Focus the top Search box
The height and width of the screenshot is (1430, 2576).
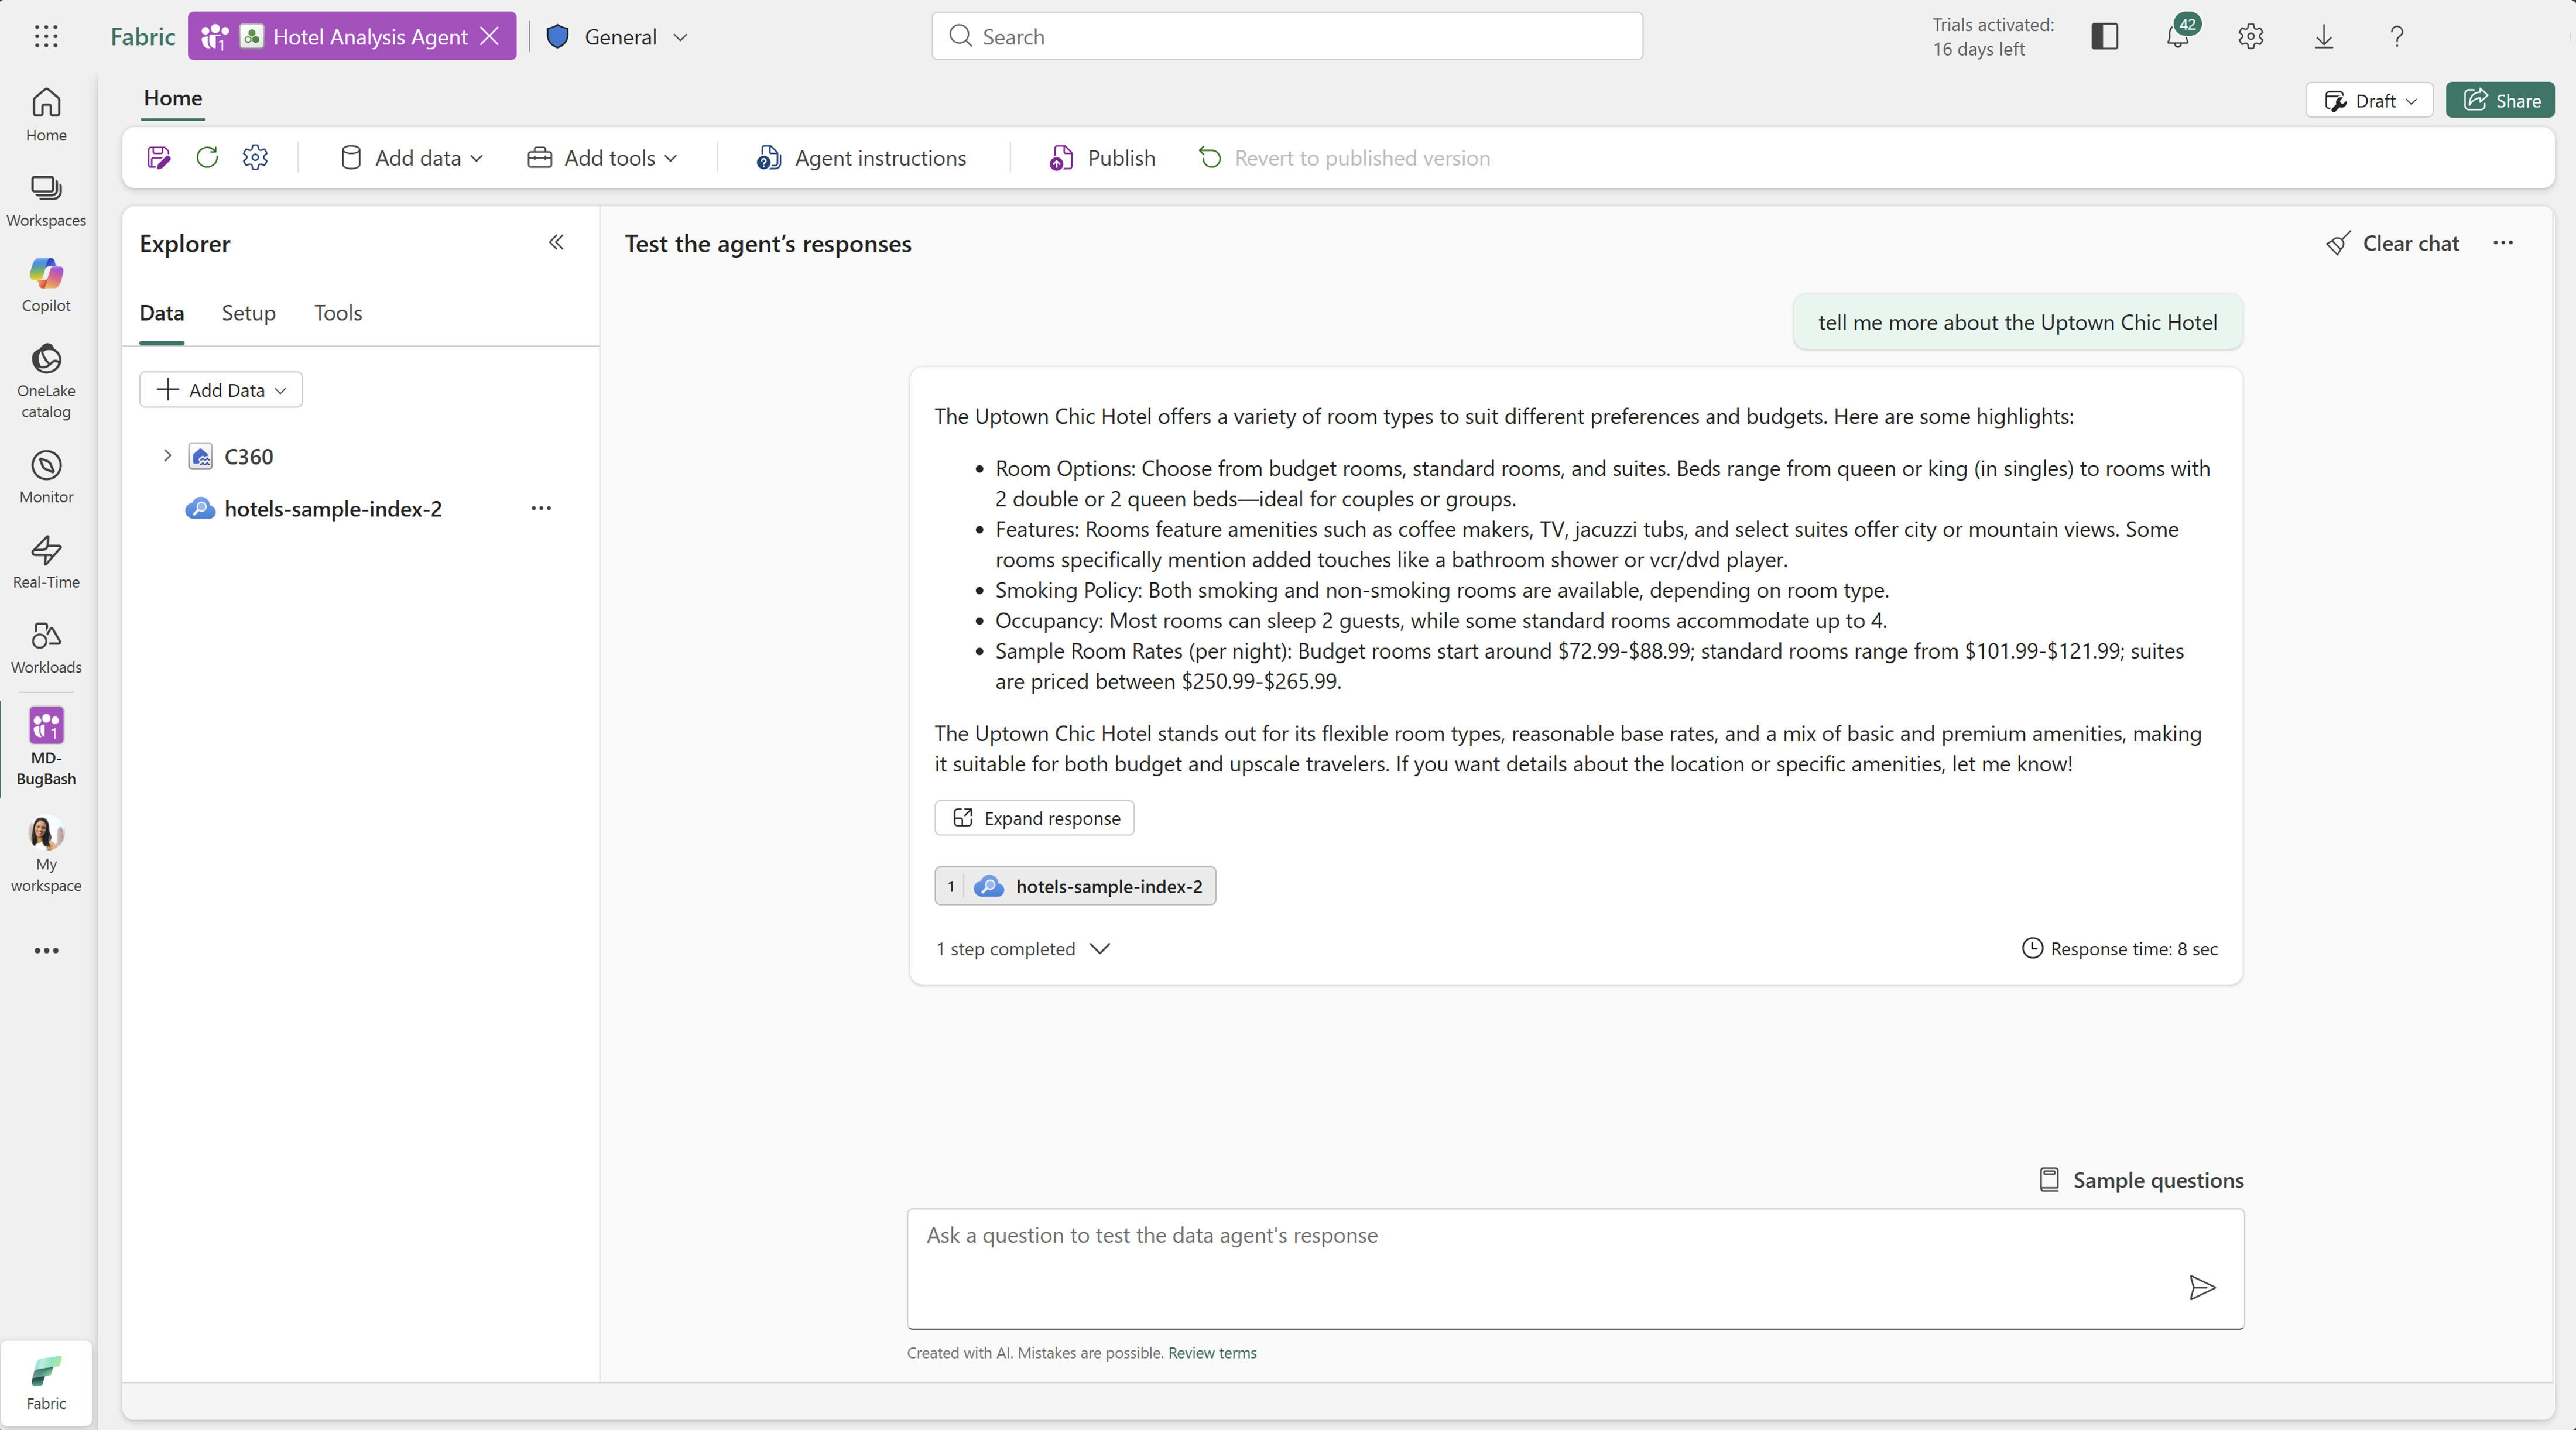pyautogui.click(x=1287, y=36)
